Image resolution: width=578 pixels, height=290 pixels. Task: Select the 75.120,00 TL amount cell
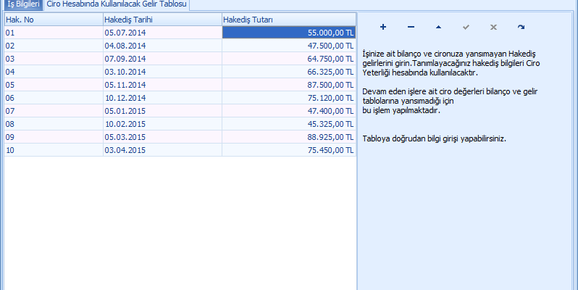(288, 98)
